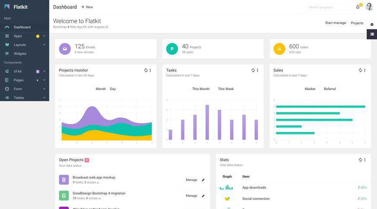Click edit pencil for Broadcast web app mockup
The height and width of the screenshot is (209, 377).
(x=203, y=180)
